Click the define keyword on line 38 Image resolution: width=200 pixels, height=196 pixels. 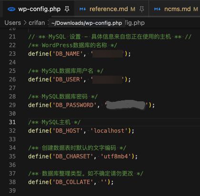click(39, 182)
